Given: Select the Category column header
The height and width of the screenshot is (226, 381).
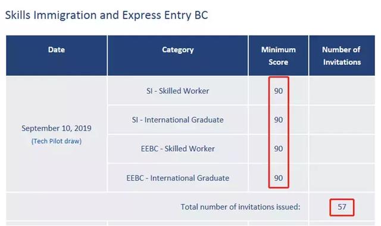Looking at the screenshot, I should click(177, 50).
